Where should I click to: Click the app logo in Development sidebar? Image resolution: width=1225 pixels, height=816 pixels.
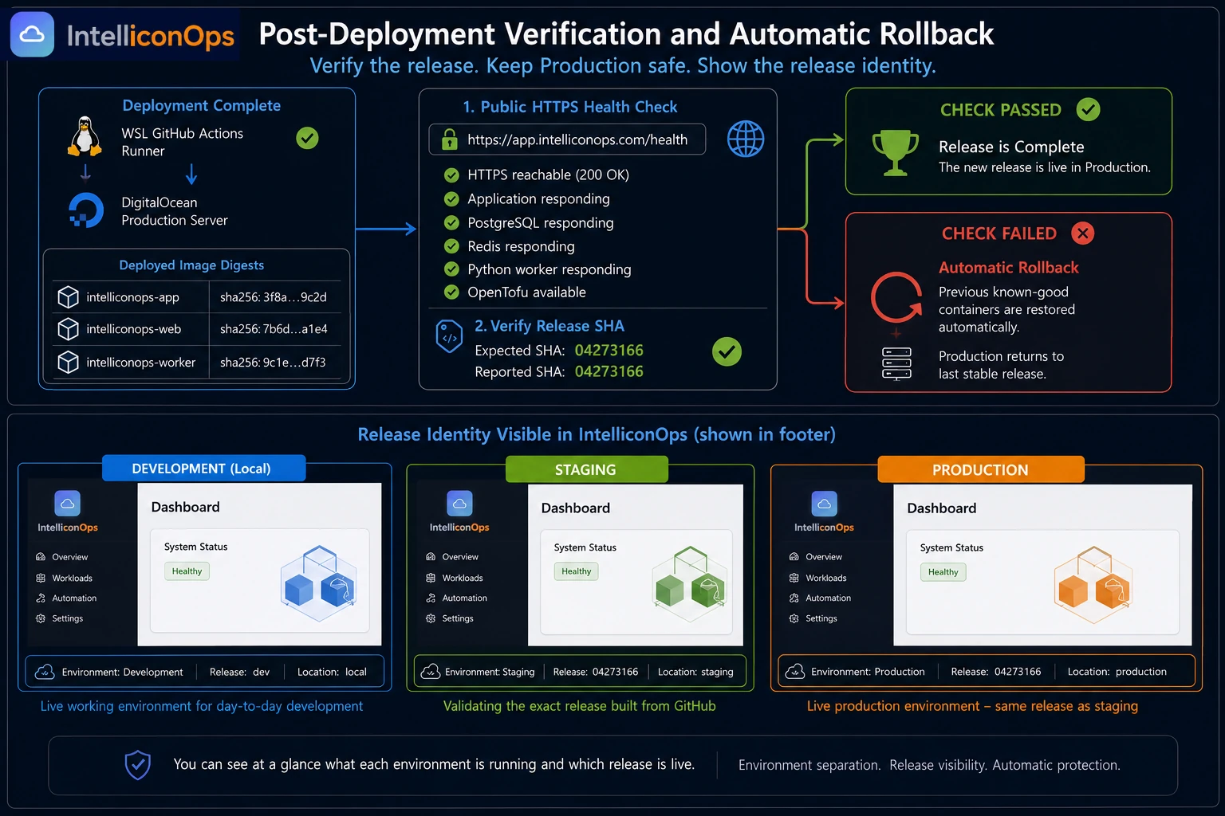coord(68,504)
